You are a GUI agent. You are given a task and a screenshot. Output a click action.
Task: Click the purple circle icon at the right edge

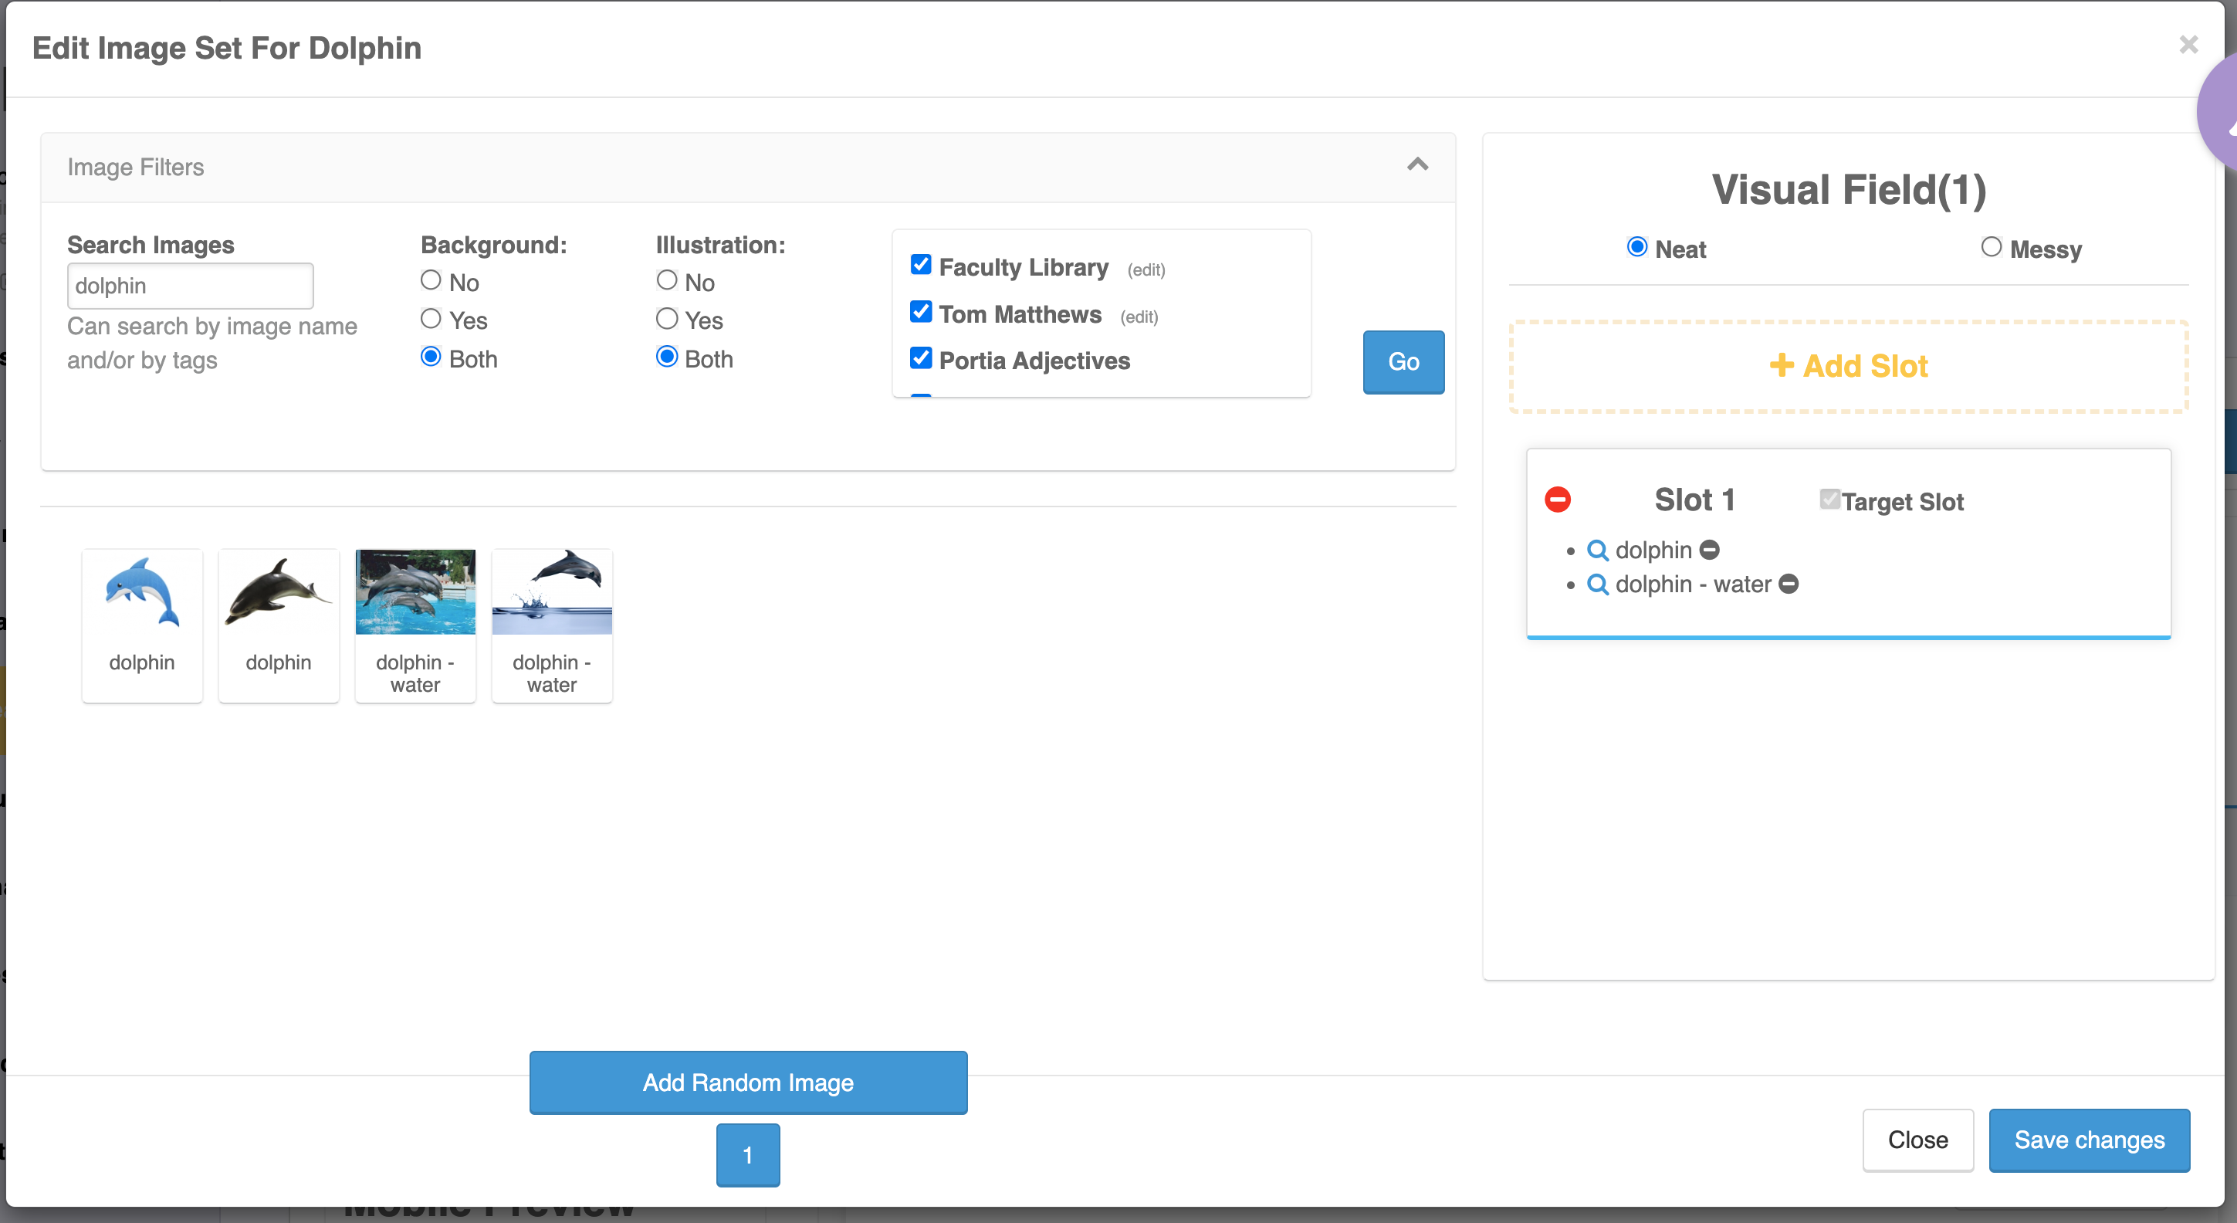coord(2220,113)
